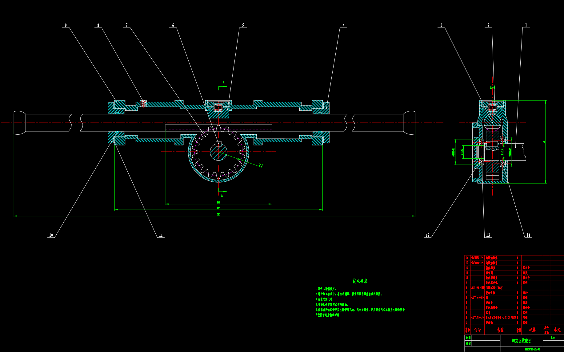564x352 pixels.
Task: Click the 代号 column header
Action: [x=478, y=330]
